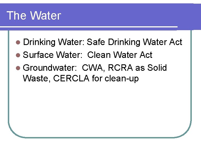This screenshot has width=201, height=151.
Task: Click the teal rounded border at the bottom
Action: pos(100,138)
